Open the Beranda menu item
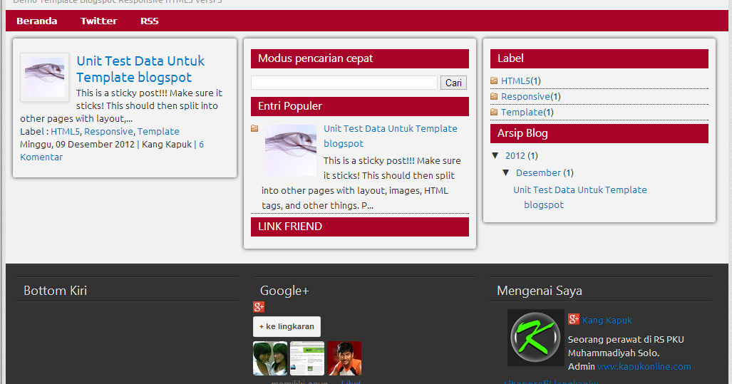The image size is (732, 384). point(37,21)
